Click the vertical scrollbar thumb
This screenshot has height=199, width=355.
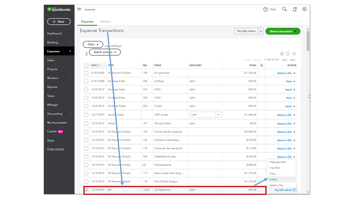click(308, 41)
